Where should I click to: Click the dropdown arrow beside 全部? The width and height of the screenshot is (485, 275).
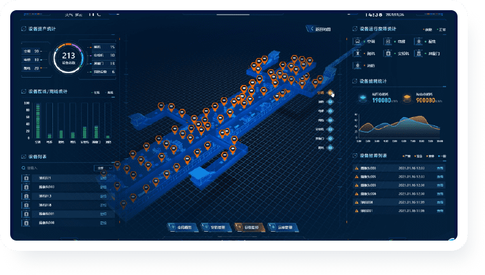pos(110,168)
